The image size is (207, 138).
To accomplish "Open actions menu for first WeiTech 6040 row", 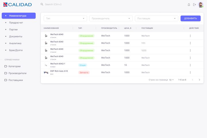I will click(x=190, y=36).
